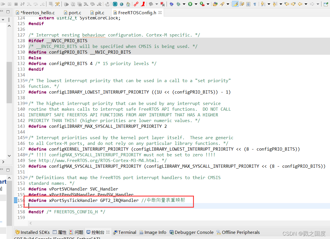The width and height of the screenshot is (330, 239).
Task: Click the Step Into icon
Action: [x=29, y=4]
